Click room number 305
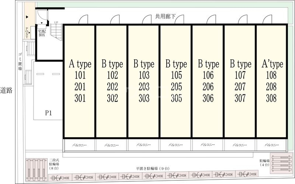The width and height of the screenshot is (295, 184). [176, 98]
